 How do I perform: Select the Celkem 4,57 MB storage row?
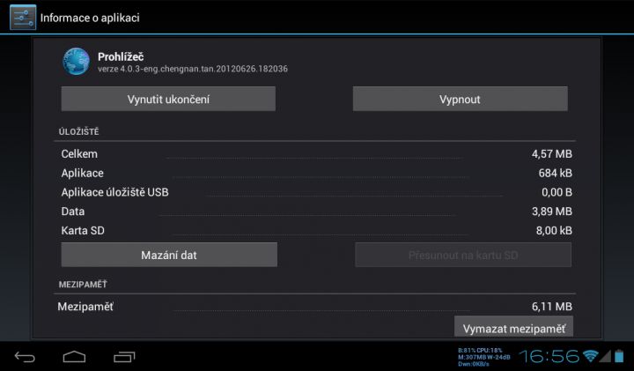tap(317, 153)
